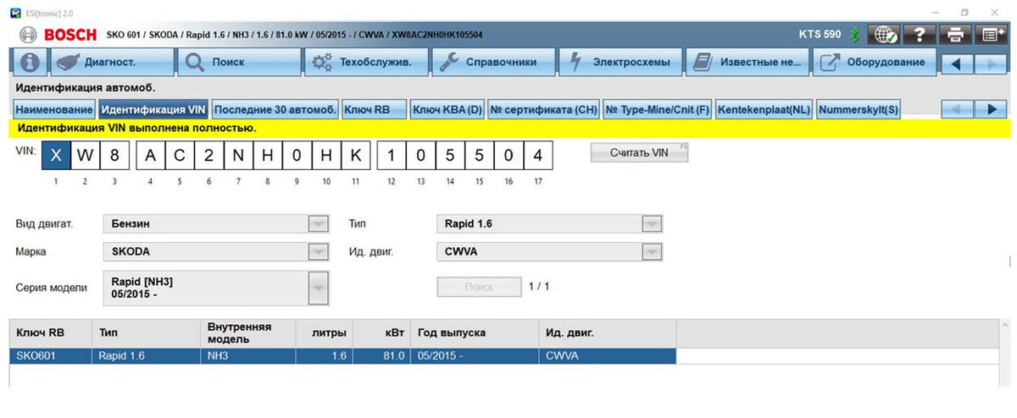Select VIN character box 9 containing 0
The image size is (1017, 418).
[x=297, y=156]
